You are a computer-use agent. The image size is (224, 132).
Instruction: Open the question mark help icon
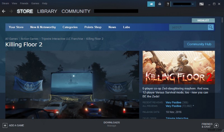(x=168, y=4)
